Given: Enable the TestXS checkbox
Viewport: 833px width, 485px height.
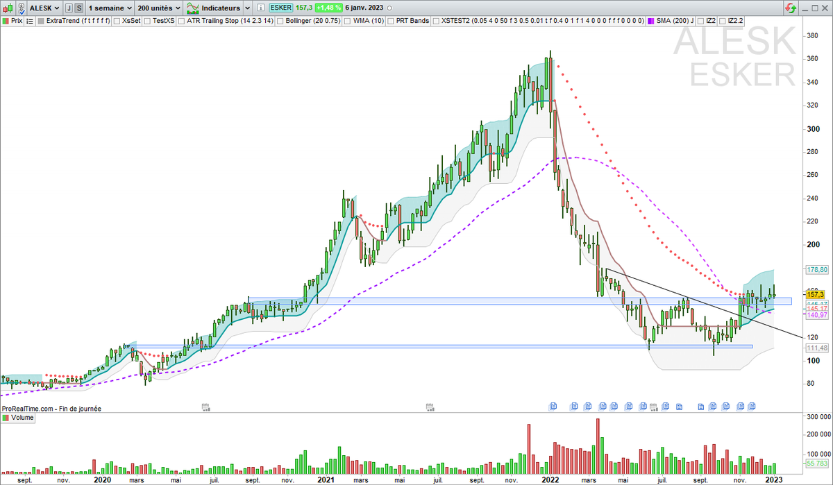Looking at the screenshot, I should pyautogui.click(x=147, y=21).
